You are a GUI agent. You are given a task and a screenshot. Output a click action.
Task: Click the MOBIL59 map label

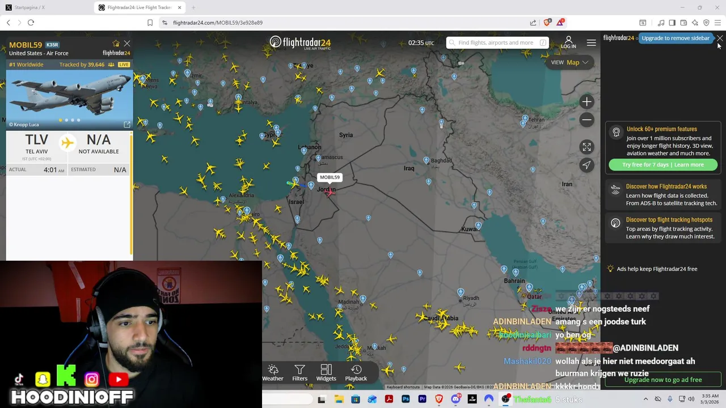pos(330,177)
